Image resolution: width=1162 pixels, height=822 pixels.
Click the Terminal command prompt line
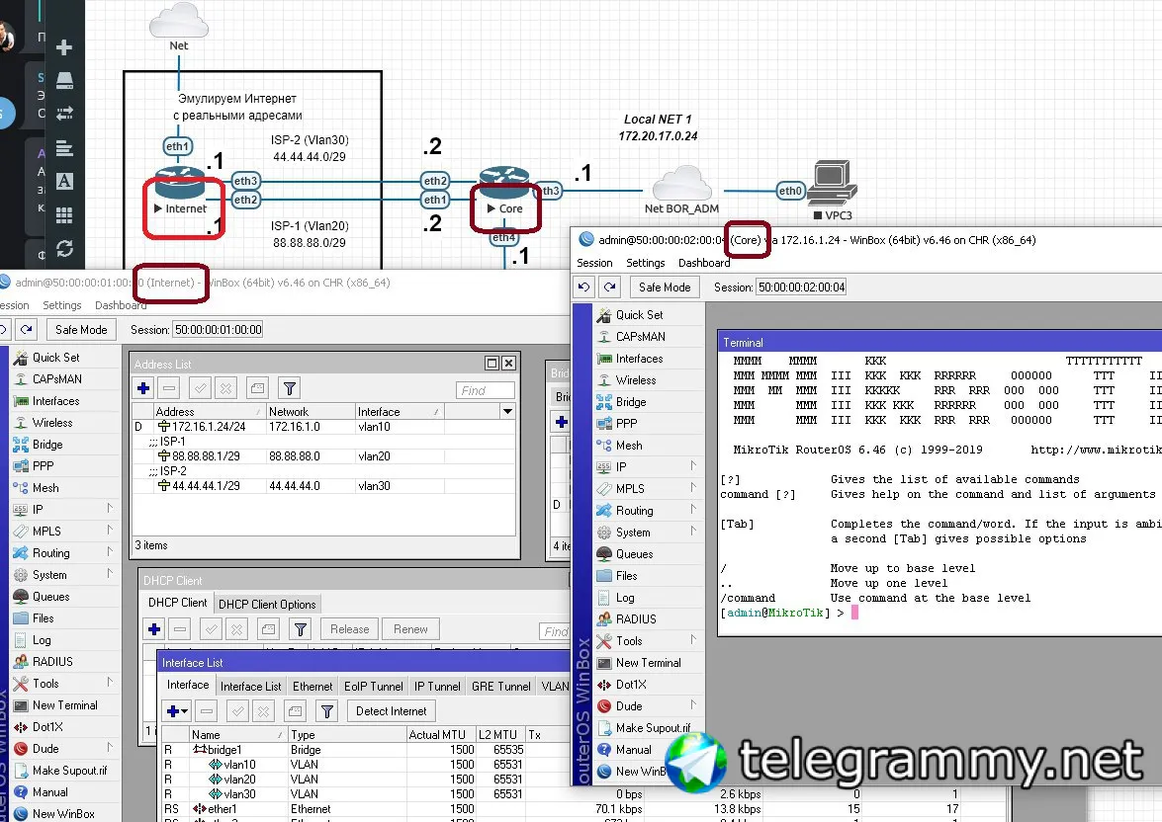(x=789, y=614)
